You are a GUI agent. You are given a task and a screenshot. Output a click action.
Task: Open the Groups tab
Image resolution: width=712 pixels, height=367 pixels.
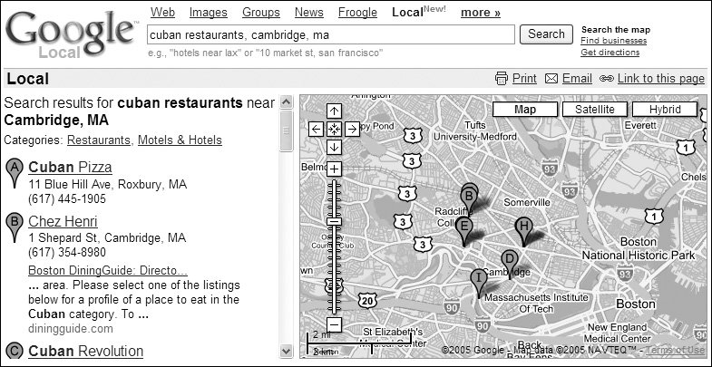[x=261, y=13]
